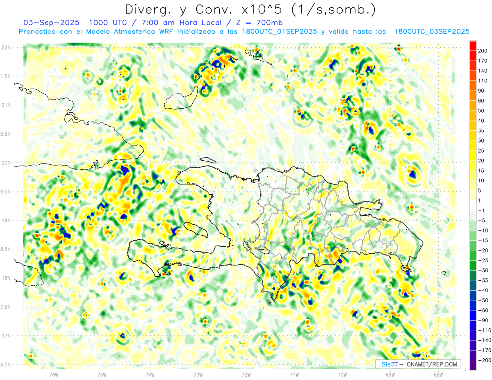Click the '68W' longitude axis label
This screenshot has width=492, height=380.
(x=438, y=374)
